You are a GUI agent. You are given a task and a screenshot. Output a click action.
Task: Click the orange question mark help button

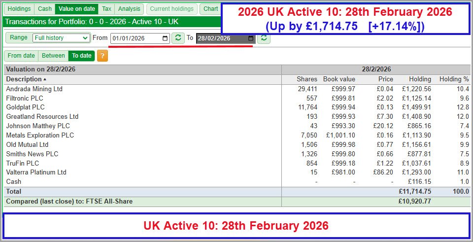[x=102, y=56]
